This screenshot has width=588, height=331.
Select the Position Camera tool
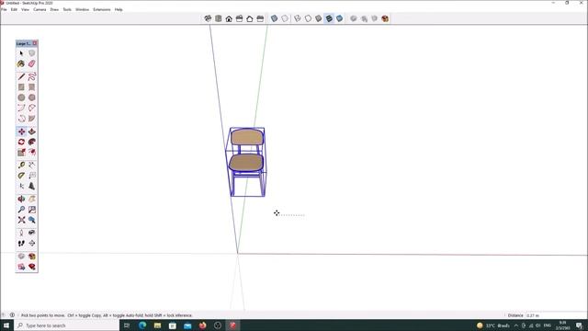(x=21, y=233)
